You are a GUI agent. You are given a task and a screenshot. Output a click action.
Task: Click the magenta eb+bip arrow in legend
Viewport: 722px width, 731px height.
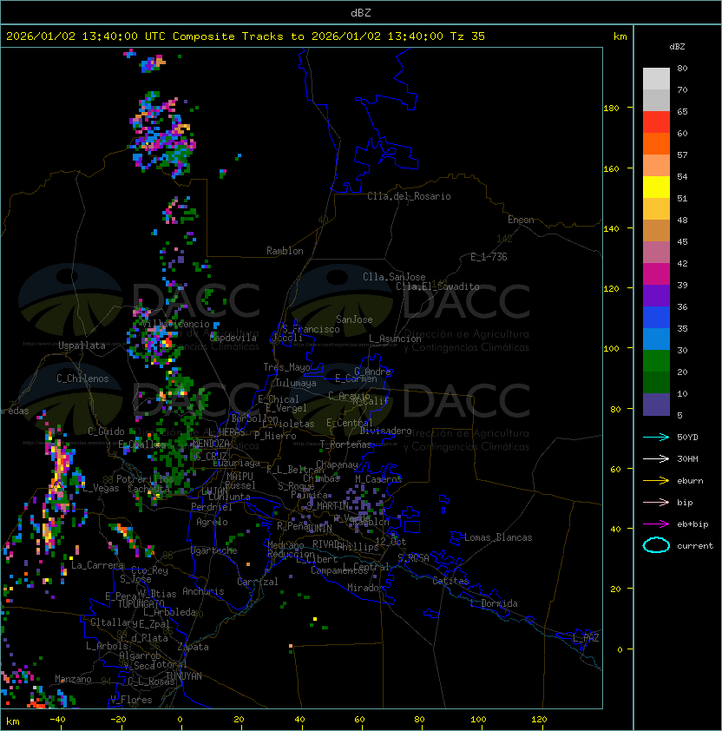pyautogui.click(x=656, y=524)
